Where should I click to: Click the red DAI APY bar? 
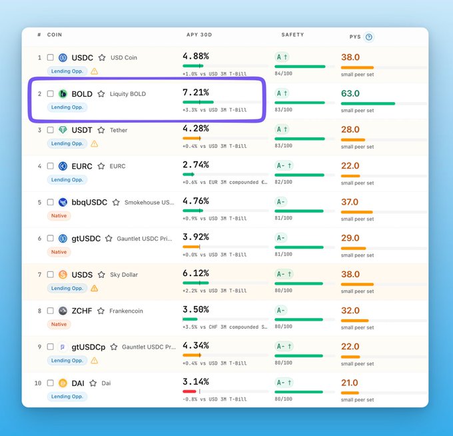(189, 391)
